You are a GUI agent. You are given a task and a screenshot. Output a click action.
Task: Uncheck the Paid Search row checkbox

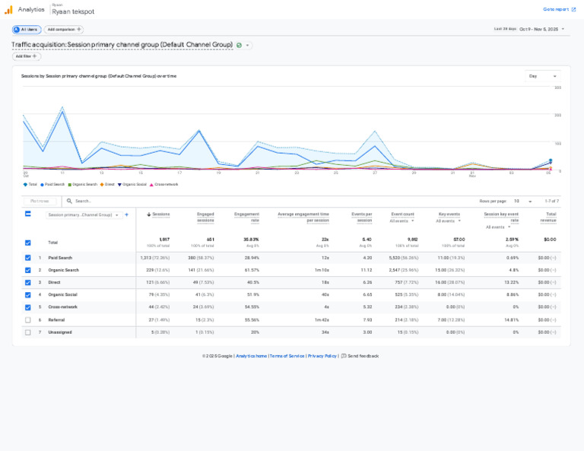coord(28,258)
